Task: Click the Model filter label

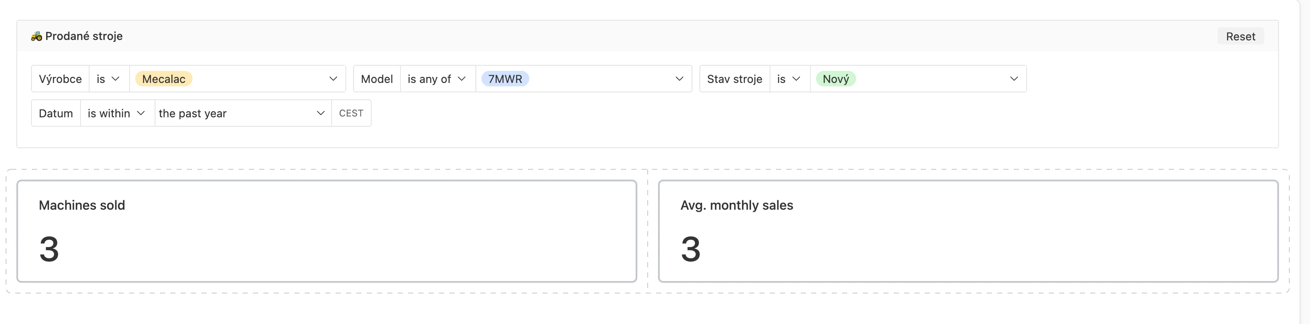Action: point(377,79)
